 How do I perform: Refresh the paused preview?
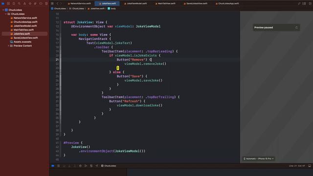296,27
